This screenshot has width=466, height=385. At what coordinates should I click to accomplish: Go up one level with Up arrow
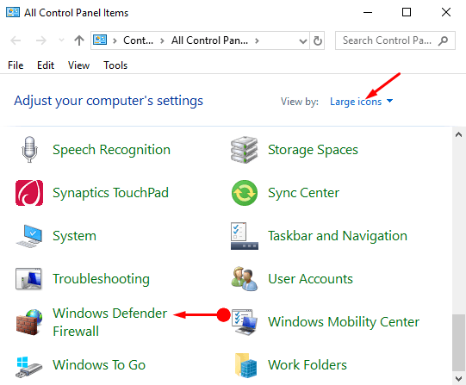point(79,40)
